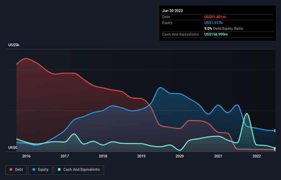The width and height of the screenshot is (281, 180).
Task: Click the 2018 x-axis label
Action: [103, 156]
